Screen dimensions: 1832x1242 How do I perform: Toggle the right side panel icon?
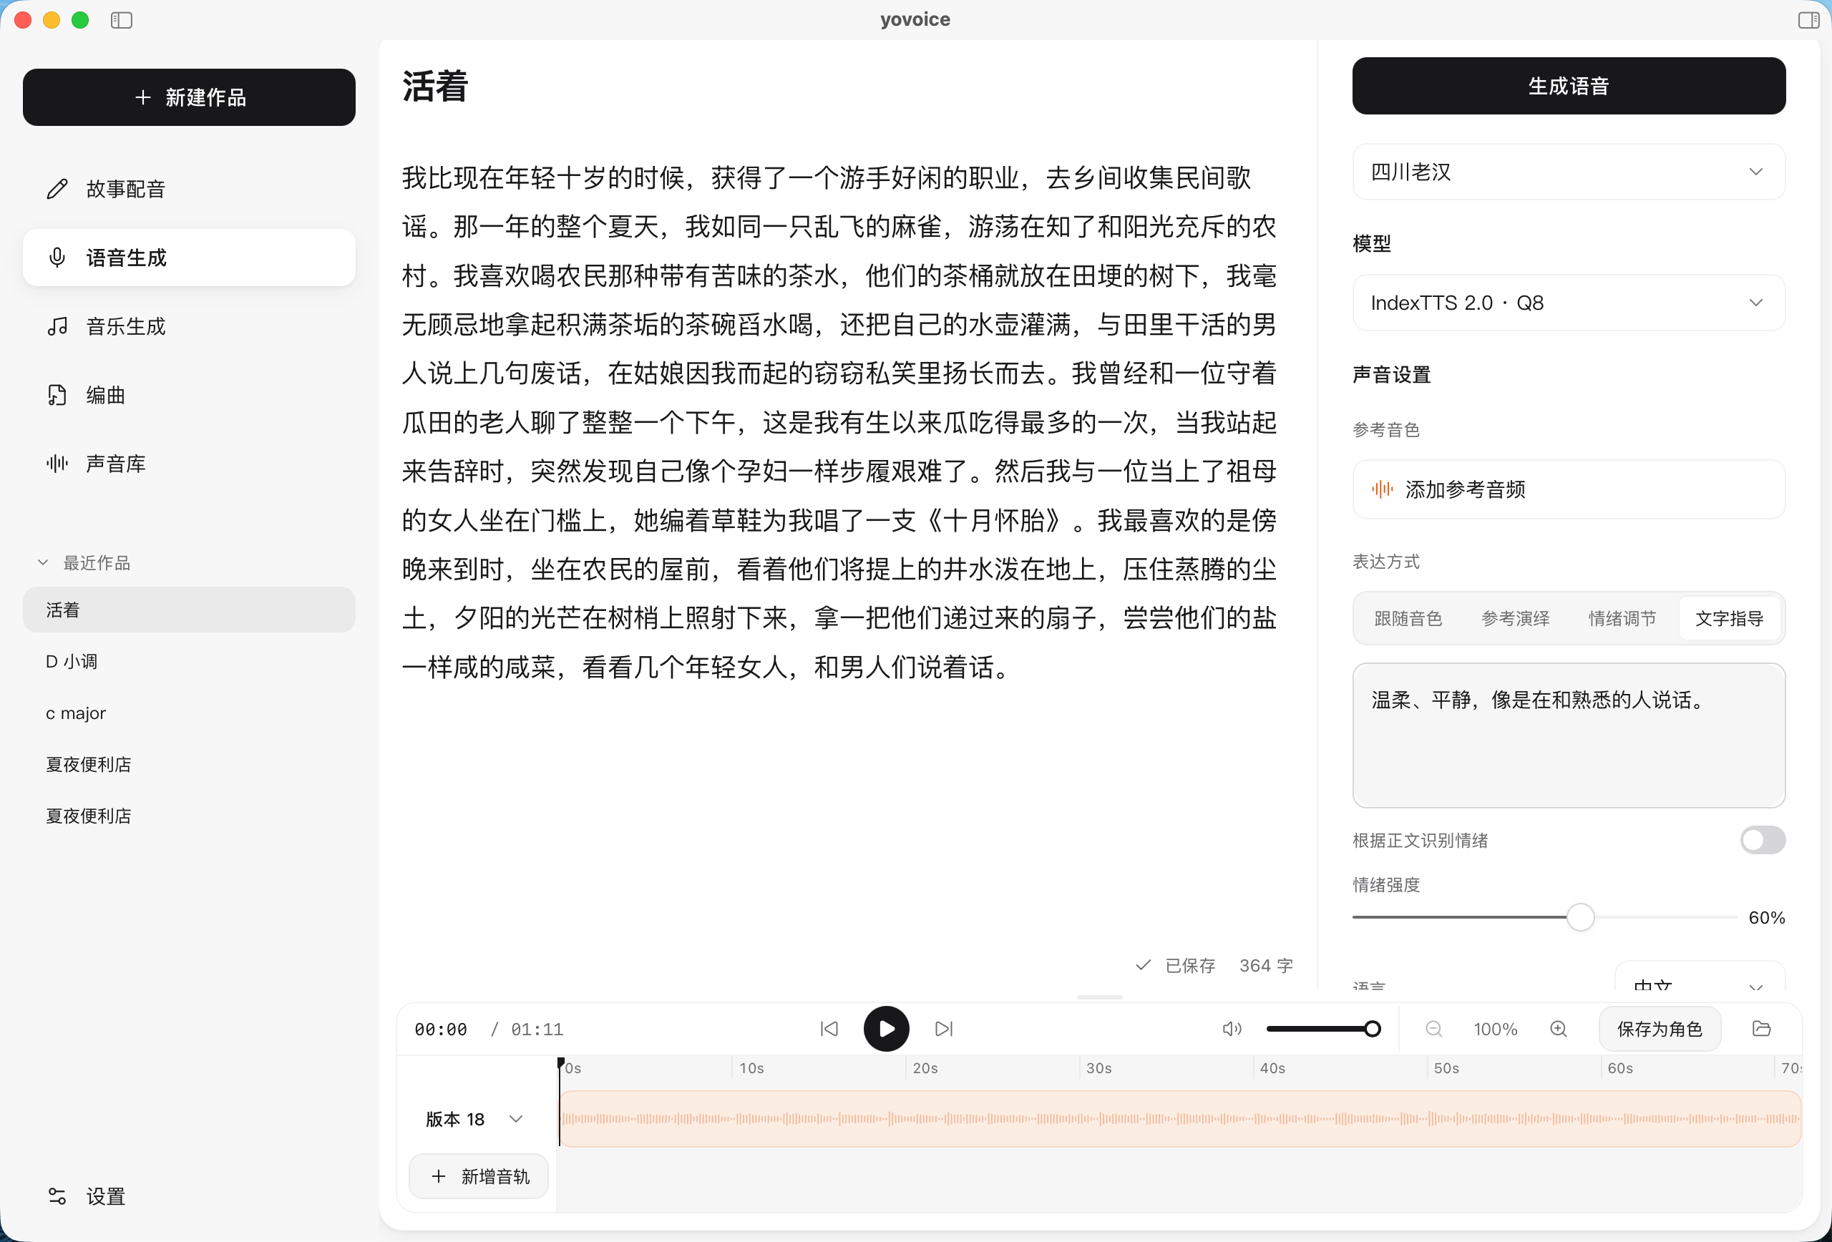1808,20
